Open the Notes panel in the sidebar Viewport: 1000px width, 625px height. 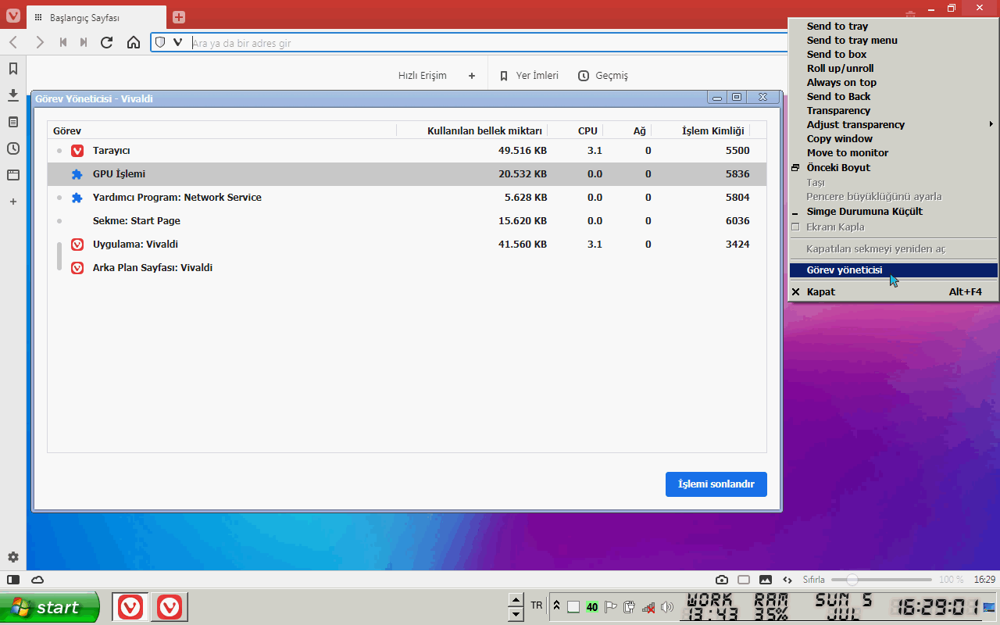13,122
